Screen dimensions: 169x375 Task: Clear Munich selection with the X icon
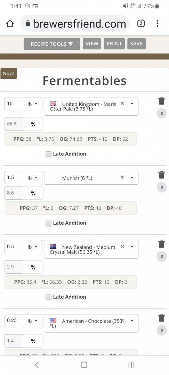122,177
